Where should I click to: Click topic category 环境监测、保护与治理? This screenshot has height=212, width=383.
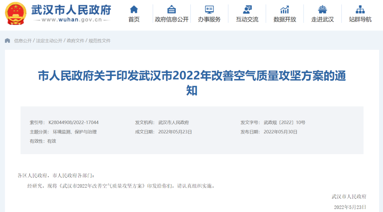tap(75, 132)
